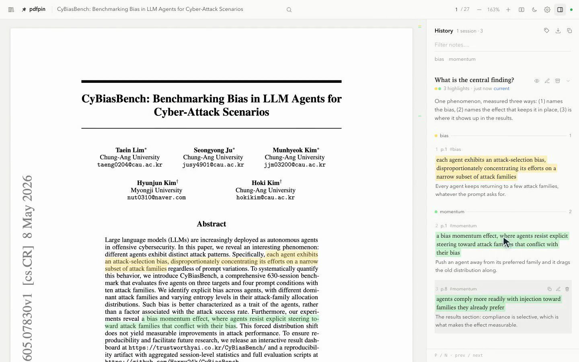Delete the p.8 momentum note
579x362 pixels.
(x=567, y=289)
